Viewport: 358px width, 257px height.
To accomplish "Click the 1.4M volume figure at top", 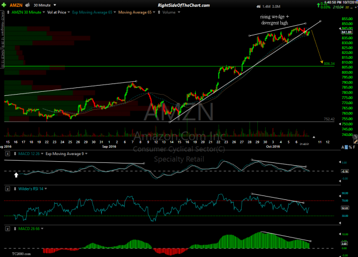I will click(x=266, y=7).
